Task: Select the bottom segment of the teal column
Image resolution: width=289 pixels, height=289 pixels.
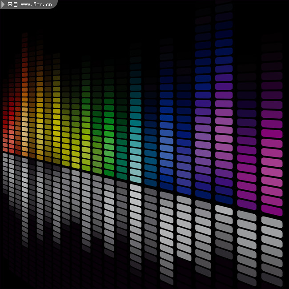Action: 136,179
